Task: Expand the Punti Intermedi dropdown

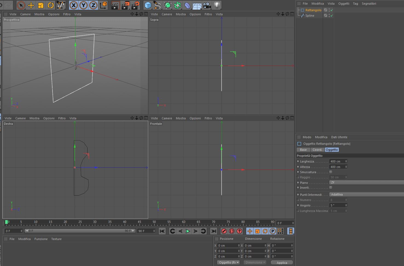Action: pyautogui.click(x=367, y=194)
